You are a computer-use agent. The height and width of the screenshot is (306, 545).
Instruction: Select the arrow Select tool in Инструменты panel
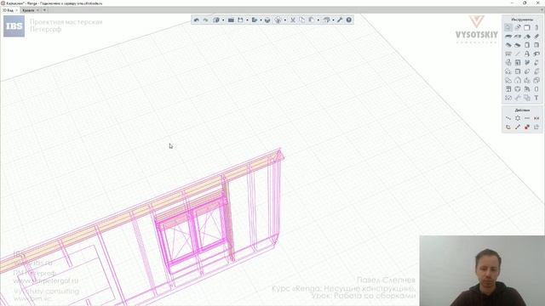(508, 27)
